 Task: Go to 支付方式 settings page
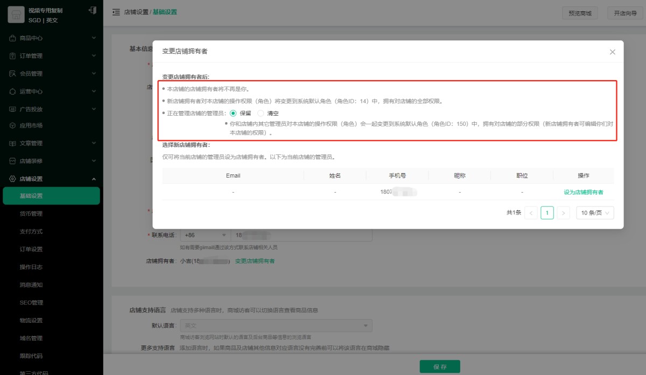pos(31,231)
